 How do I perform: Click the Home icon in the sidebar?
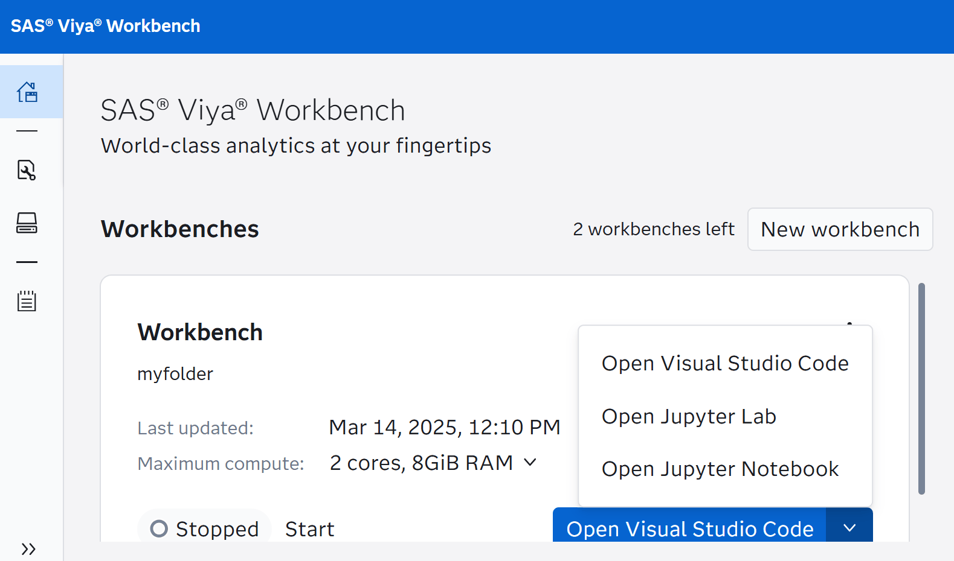(28, 92)
